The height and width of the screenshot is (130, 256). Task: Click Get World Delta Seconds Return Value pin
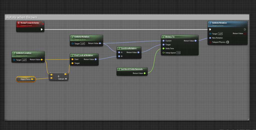pyautogui.click(x=145, y=73)
